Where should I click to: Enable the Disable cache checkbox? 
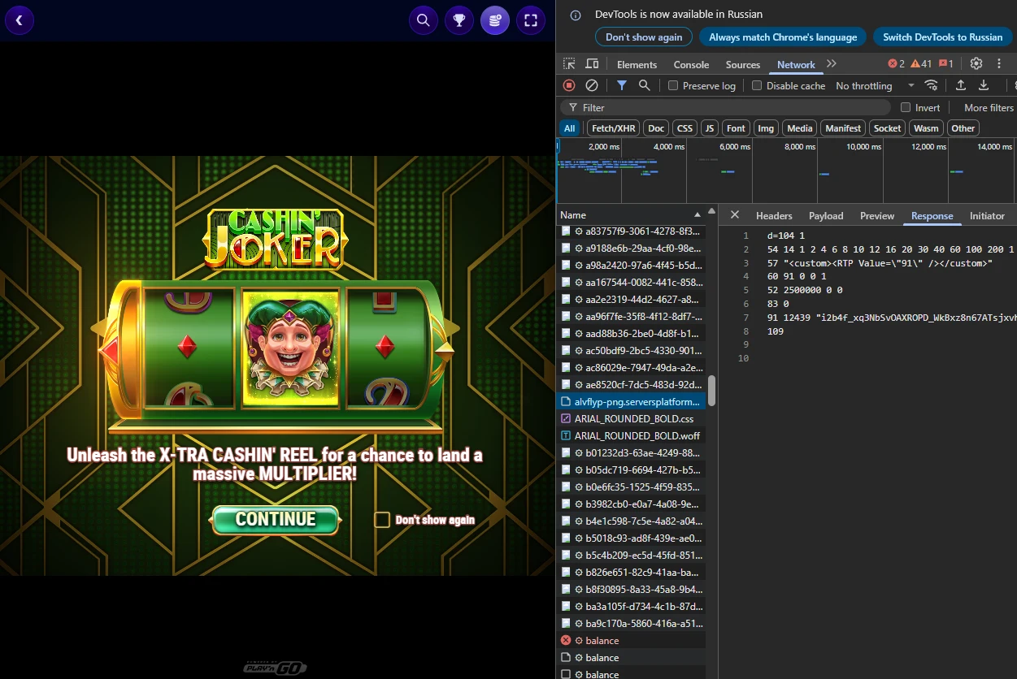coord(757,86)
